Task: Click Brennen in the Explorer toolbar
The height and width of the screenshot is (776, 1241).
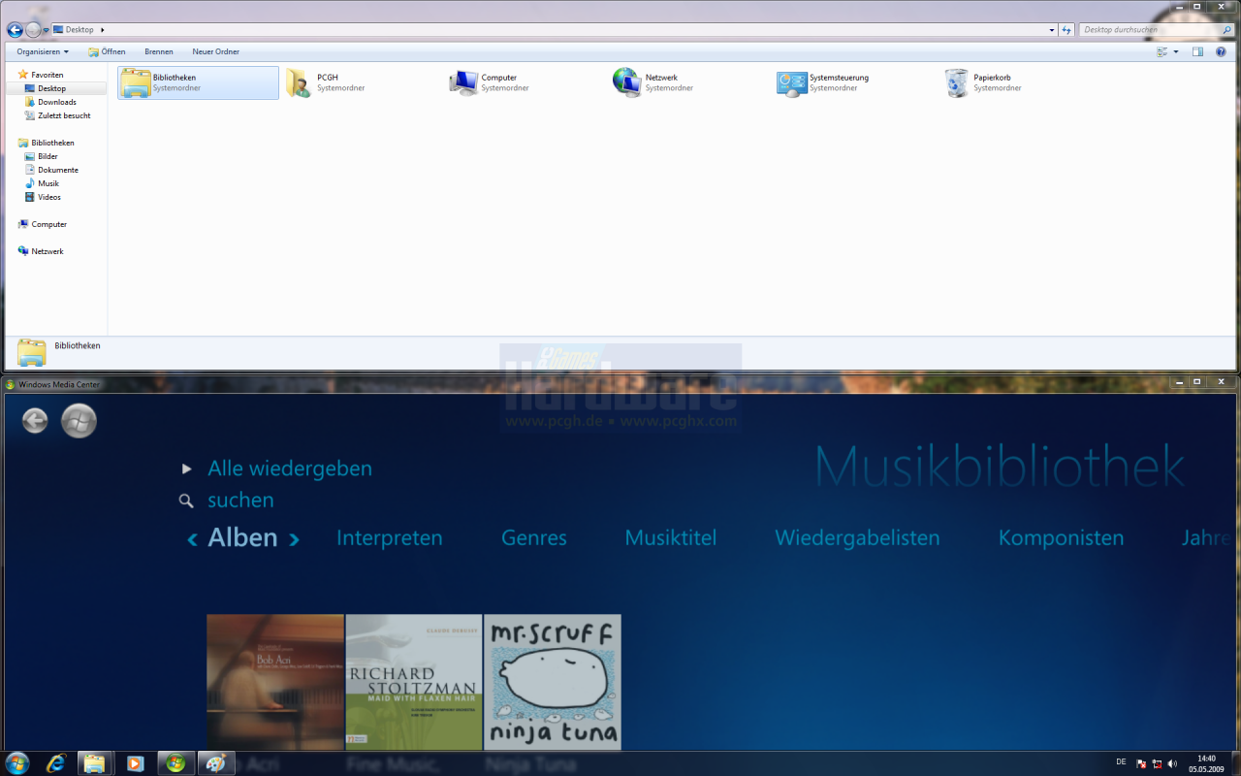Action: pyautogui.click(x=159, y=51)
